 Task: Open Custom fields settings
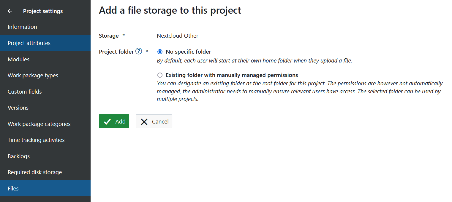click(x=25, y=92)
